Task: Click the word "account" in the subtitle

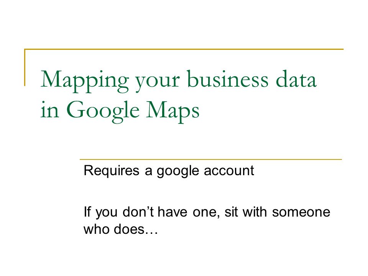Action: pos(229,171)
